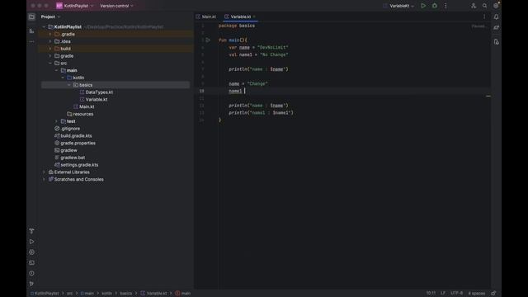Open the Terminal tool window
Viewport: 528px width, 297px height.
31,262
